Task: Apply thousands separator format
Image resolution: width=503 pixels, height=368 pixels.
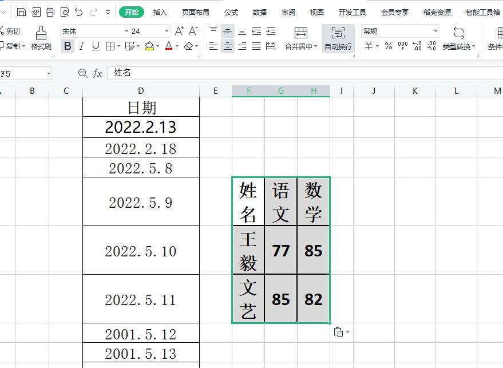Action: pos(403,46)
